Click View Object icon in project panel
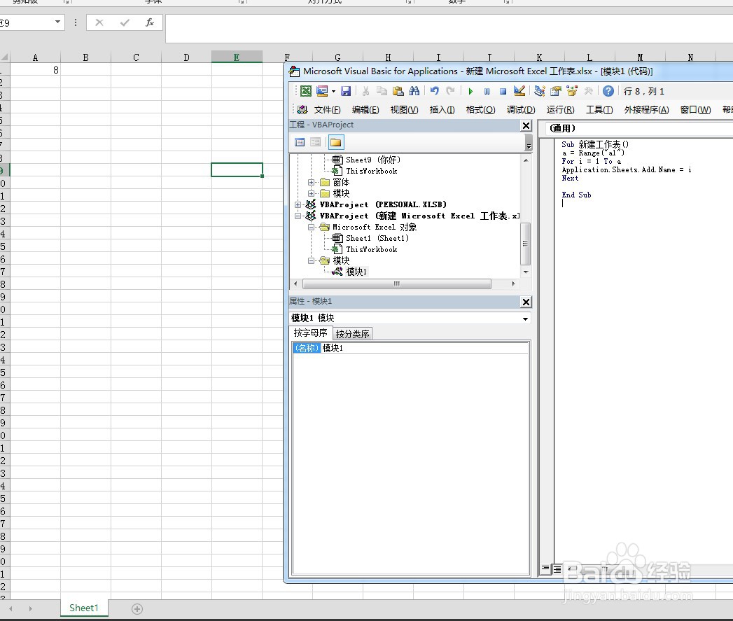The height and width of the screenshot is (621, 733). click(x=316, y=142)
